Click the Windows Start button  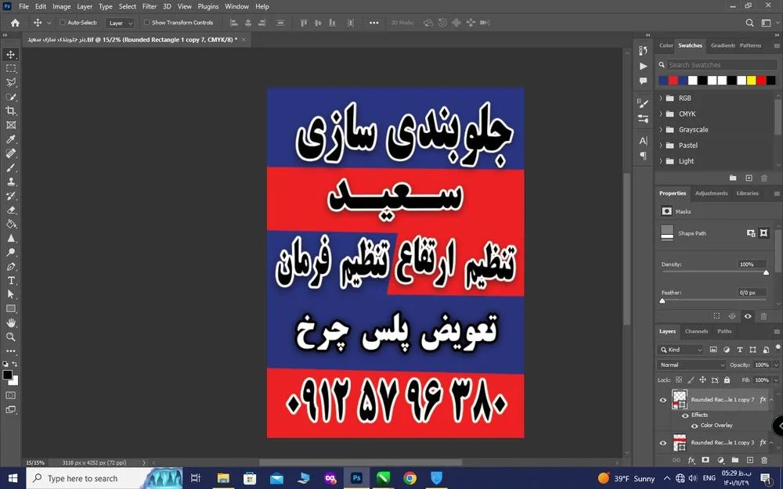13,478
